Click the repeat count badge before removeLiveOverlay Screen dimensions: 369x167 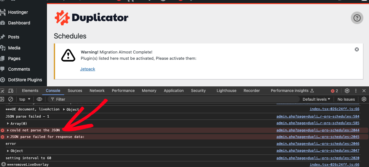(3, 164)
